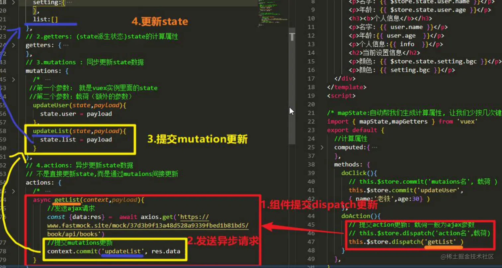Click the '$store.state.user.age' template line
Viewport: 502px width, 268px height.
tap(420, 10)
